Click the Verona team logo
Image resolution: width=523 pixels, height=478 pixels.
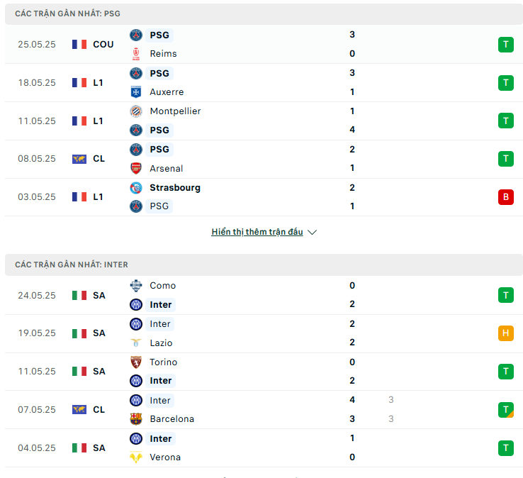(x=136, y=457)
